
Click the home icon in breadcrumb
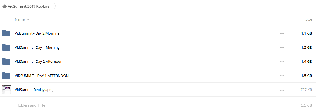(x=4, y=7)
